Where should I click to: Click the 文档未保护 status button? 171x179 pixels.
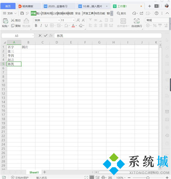[20, 178]
